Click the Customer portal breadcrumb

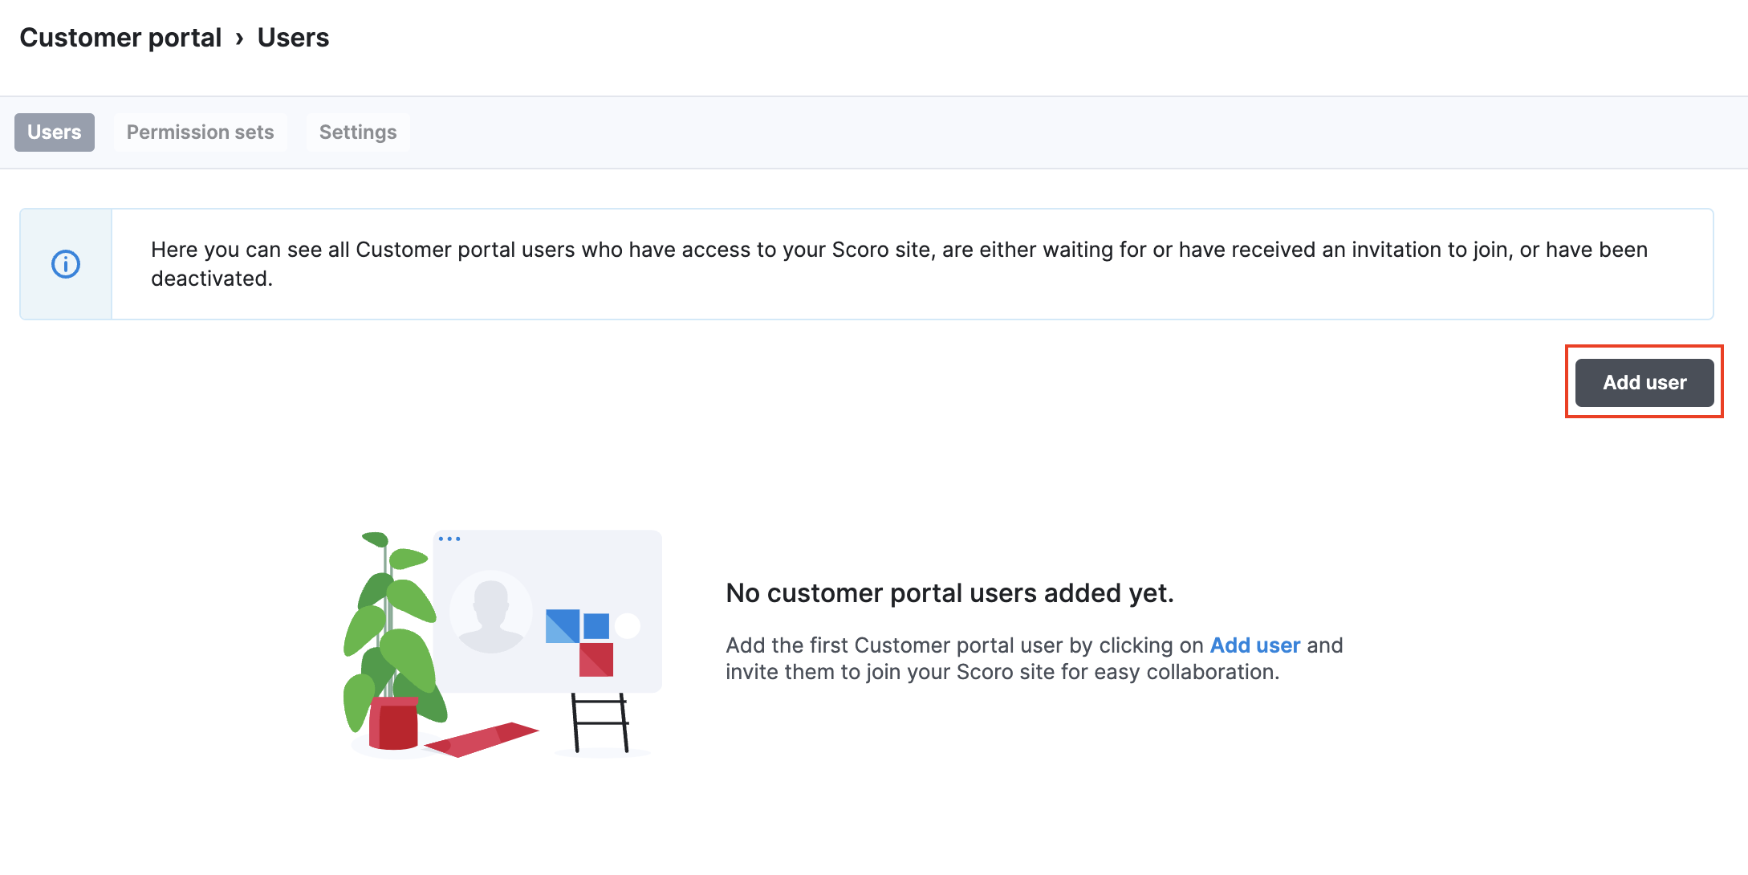point(120,38)
